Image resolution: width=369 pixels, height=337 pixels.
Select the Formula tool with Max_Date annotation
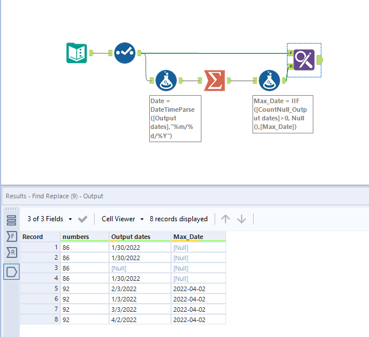[270, 81]
